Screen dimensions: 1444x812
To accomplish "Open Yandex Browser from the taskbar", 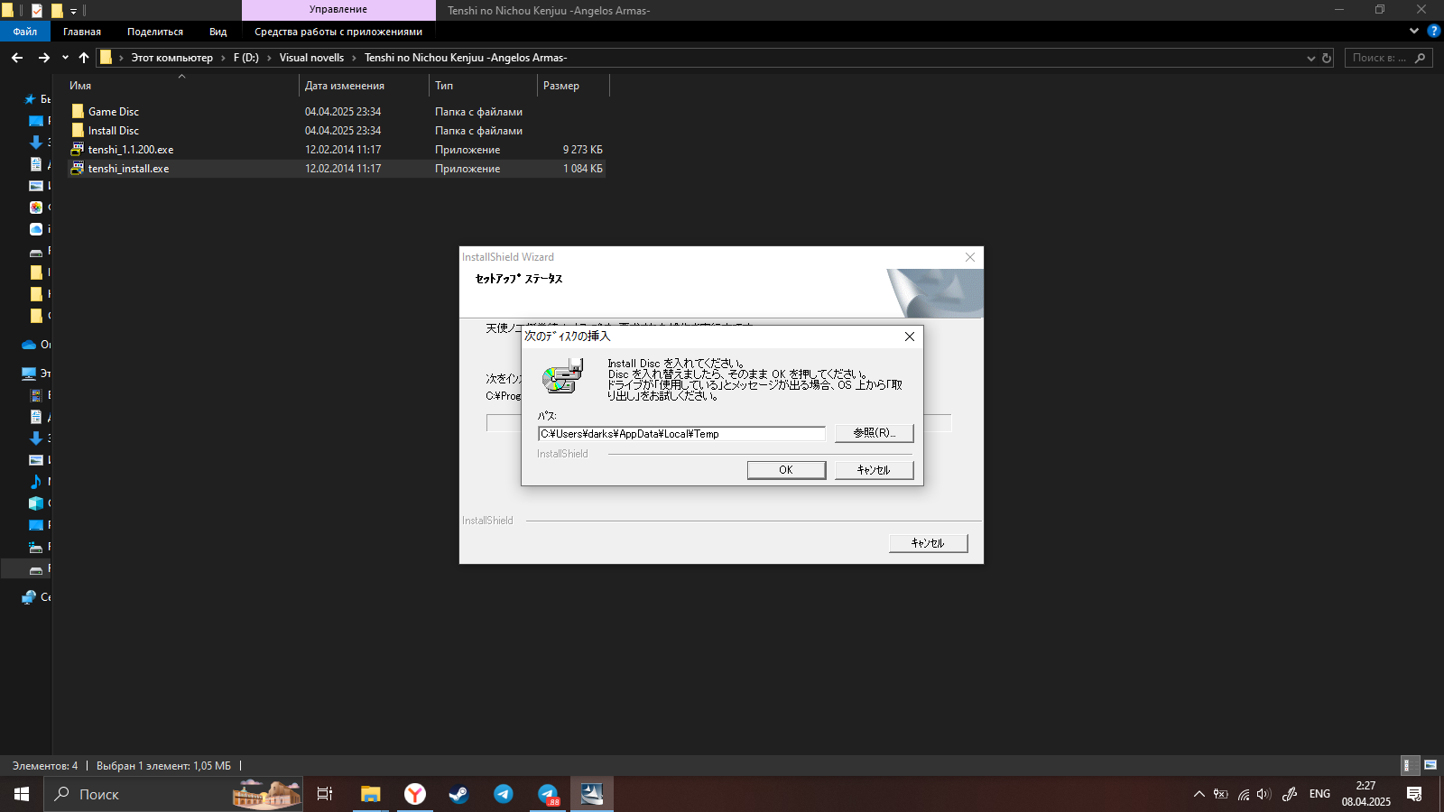I will click(415, 794).
